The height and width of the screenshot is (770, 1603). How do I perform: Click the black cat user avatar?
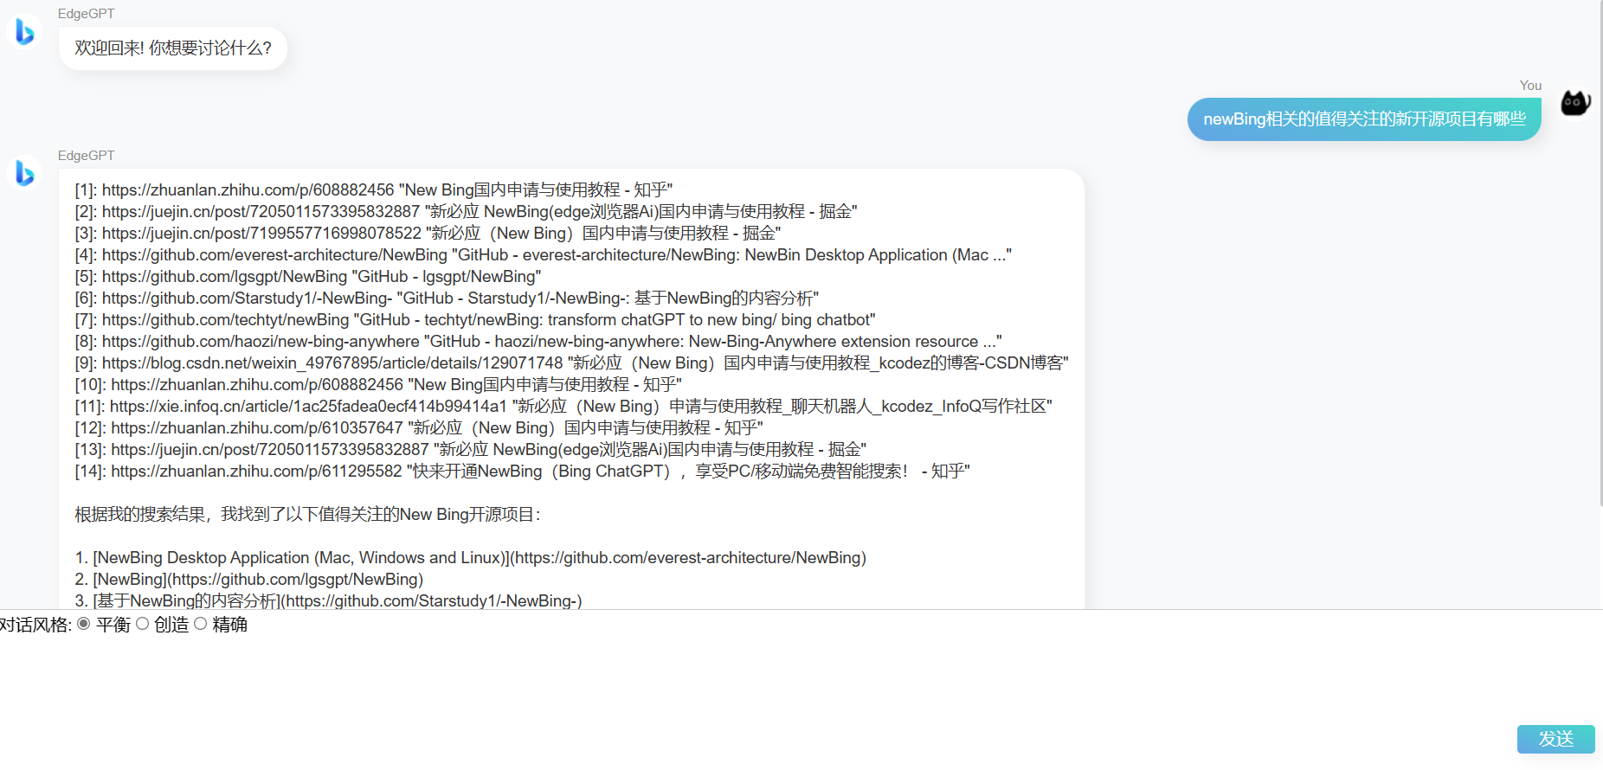(1575, 103)
